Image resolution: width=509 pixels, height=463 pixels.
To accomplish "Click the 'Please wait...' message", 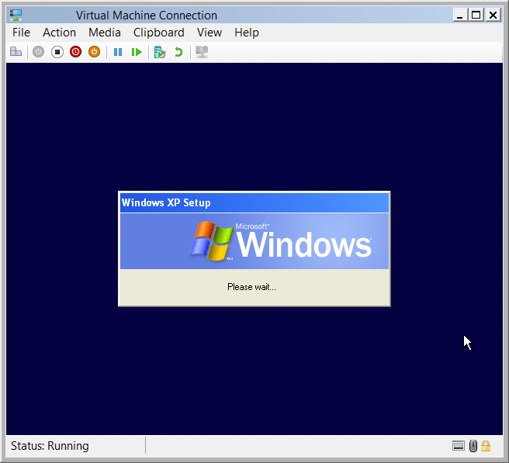I will click(251, 287).
